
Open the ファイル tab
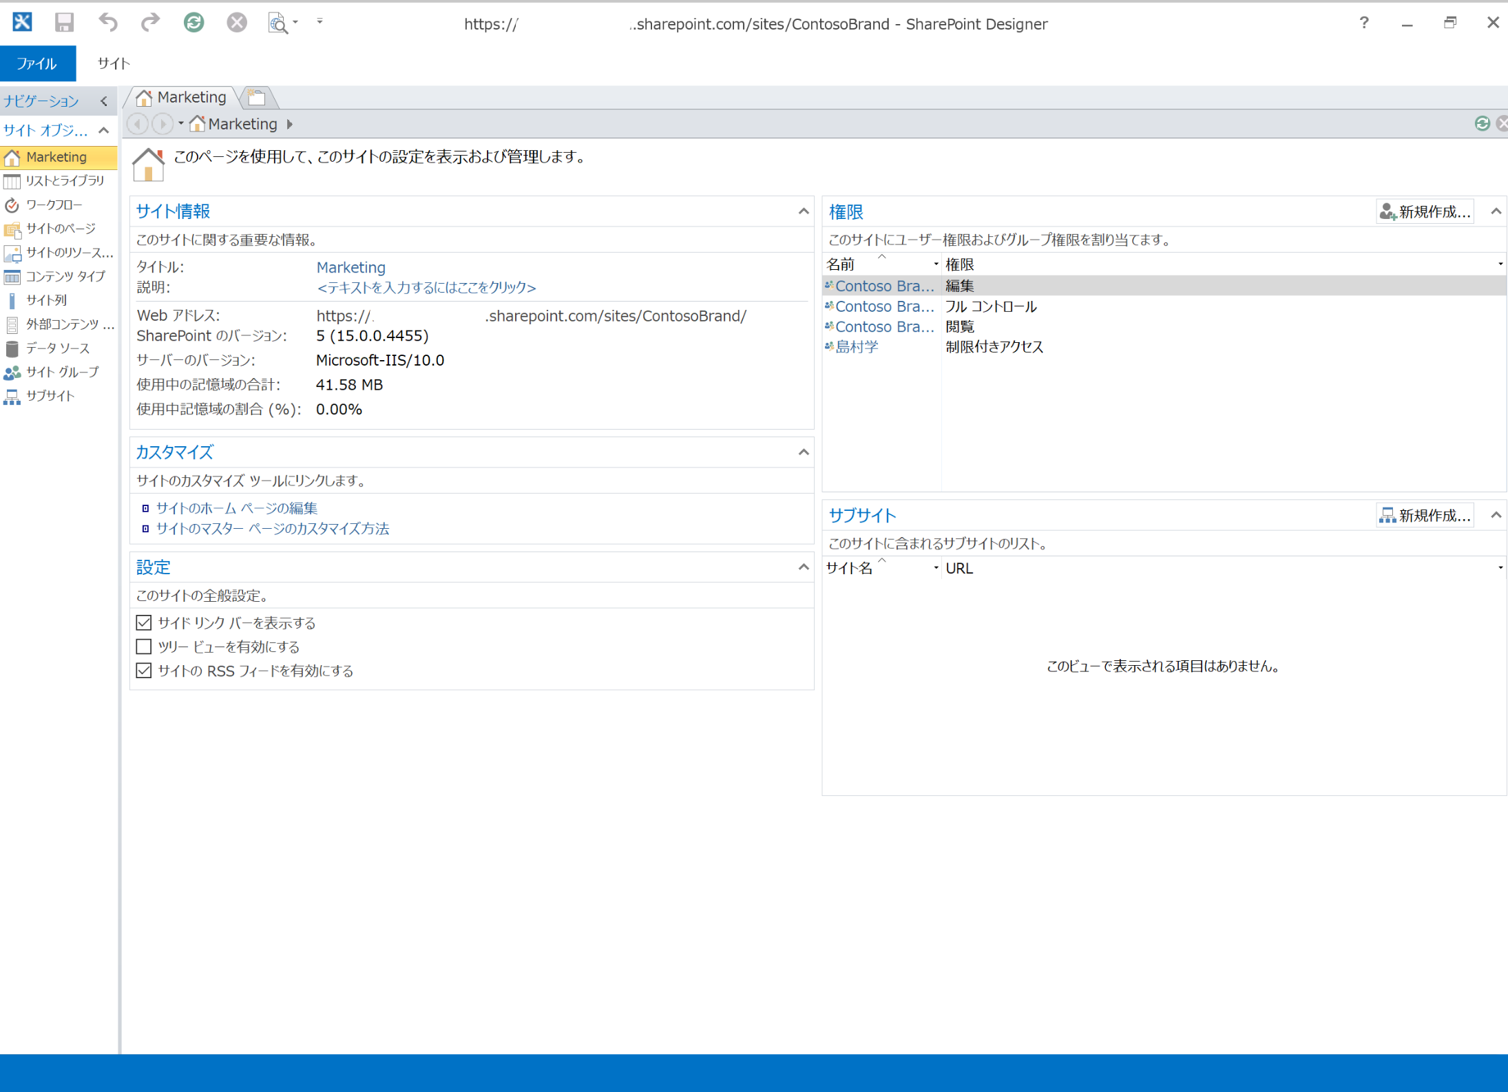(x=37, y=63)
